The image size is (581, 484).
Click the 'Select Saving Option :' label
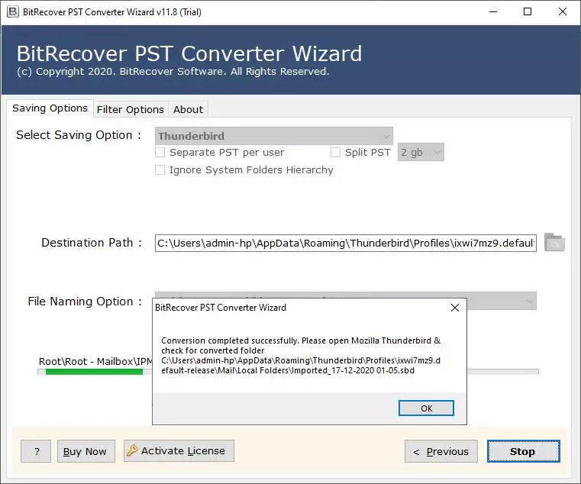(x=79, y=135)
